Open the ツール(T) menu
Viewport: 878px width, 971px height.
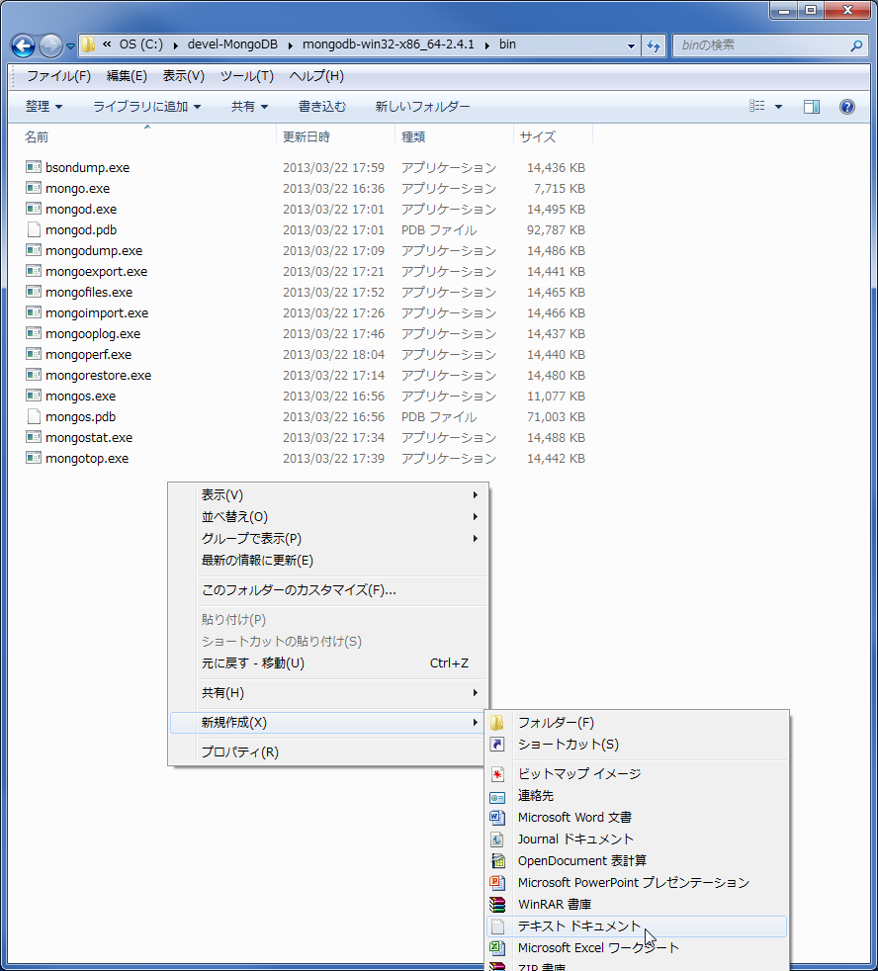pos(246,76)
